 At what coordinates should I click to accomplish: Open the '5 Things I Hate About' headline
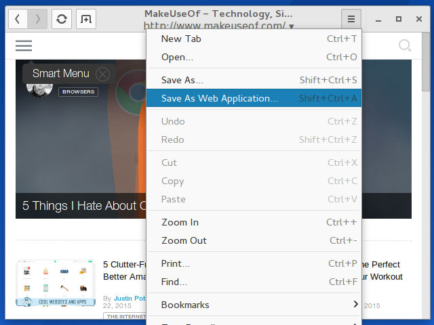coord(84,206)
